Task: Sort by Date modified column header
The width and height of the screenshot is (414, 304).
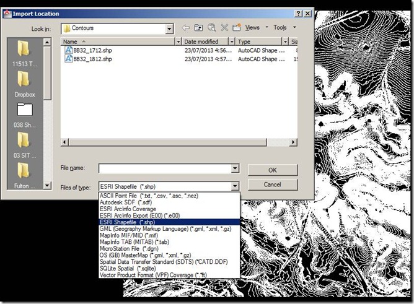Action: point(205,41)
